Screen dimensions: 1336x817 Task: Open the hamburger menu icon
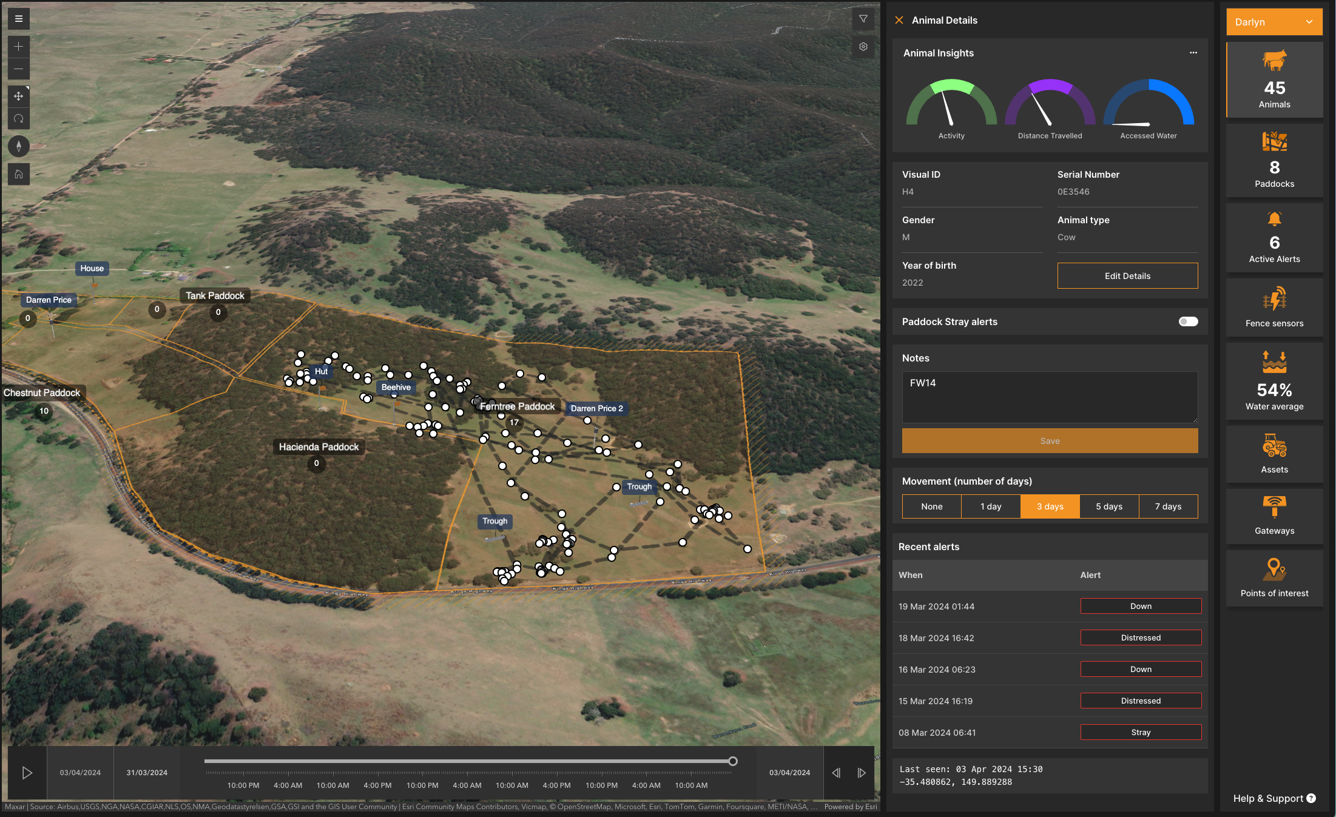19,19
